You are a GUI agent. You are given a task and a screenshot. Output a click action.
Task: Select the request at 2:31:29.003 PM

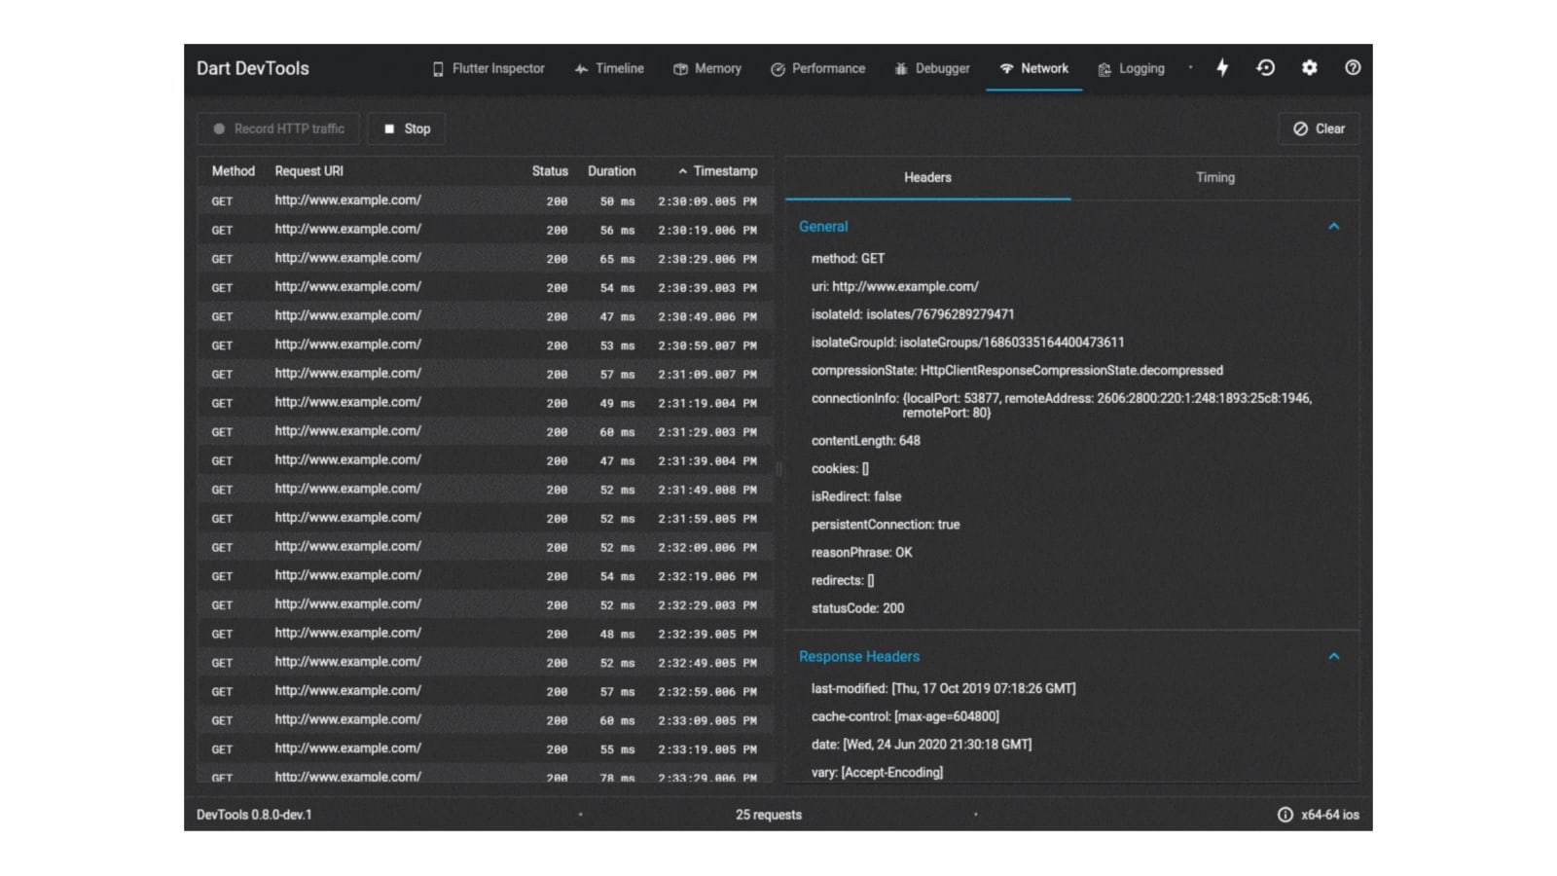[486, 432]
